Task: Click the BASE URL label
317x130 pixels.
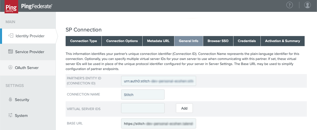Action: 75,123
